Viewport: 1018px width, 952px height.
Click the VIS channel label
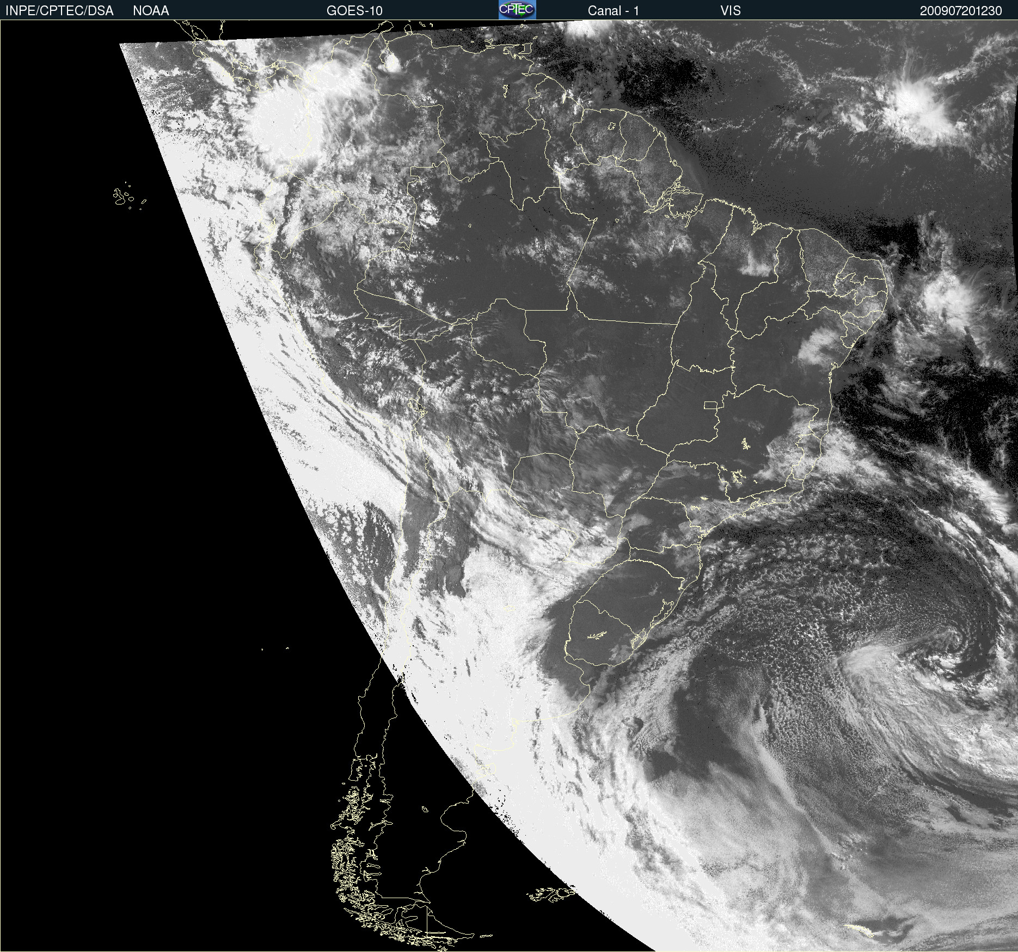pyautogui.click(x=731, y=11)
